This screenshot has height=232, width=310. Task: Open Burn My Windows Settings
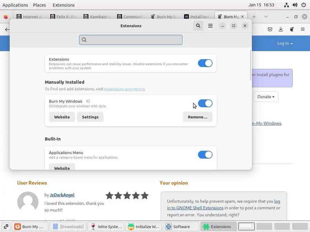click(x=90, y=117)
